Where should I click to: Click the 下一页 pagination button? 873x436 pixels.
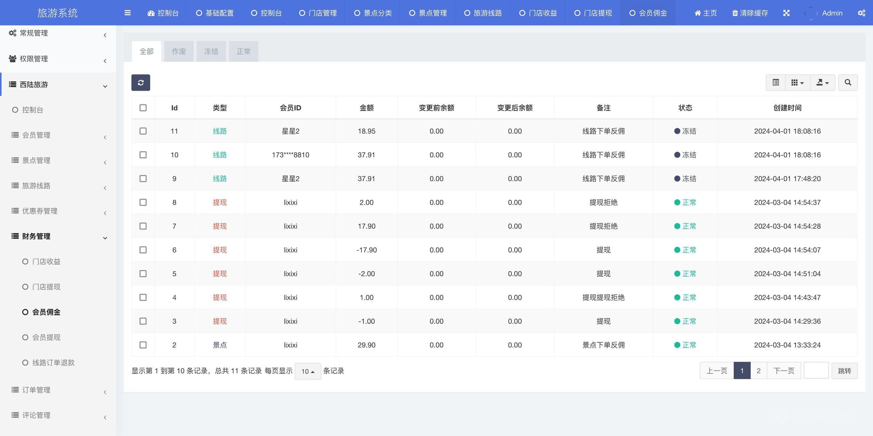click(784, 371)
